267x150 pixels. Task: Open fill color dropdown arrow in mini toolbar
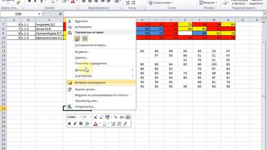pyautogui.click(x=91, y=124)
